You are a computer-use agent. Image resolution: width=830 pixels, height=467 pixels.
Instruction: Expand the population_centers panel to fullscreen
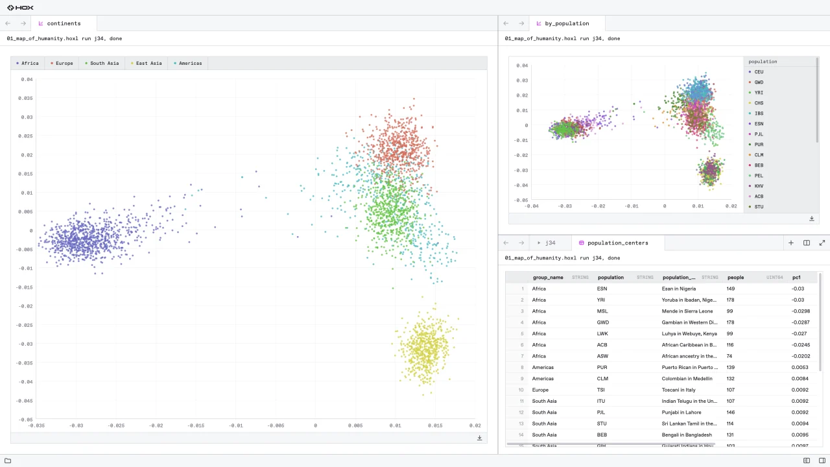click(x=822, y=243)
